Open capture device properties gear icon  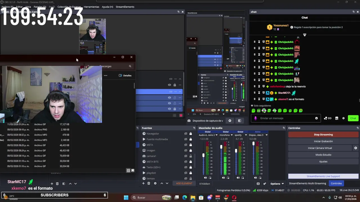(x=230, y=121)
